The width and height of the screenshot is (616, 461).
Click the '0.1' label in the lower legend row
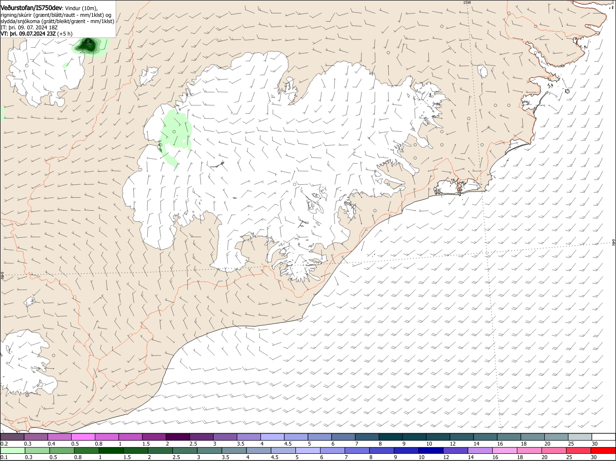click(4, 457)
